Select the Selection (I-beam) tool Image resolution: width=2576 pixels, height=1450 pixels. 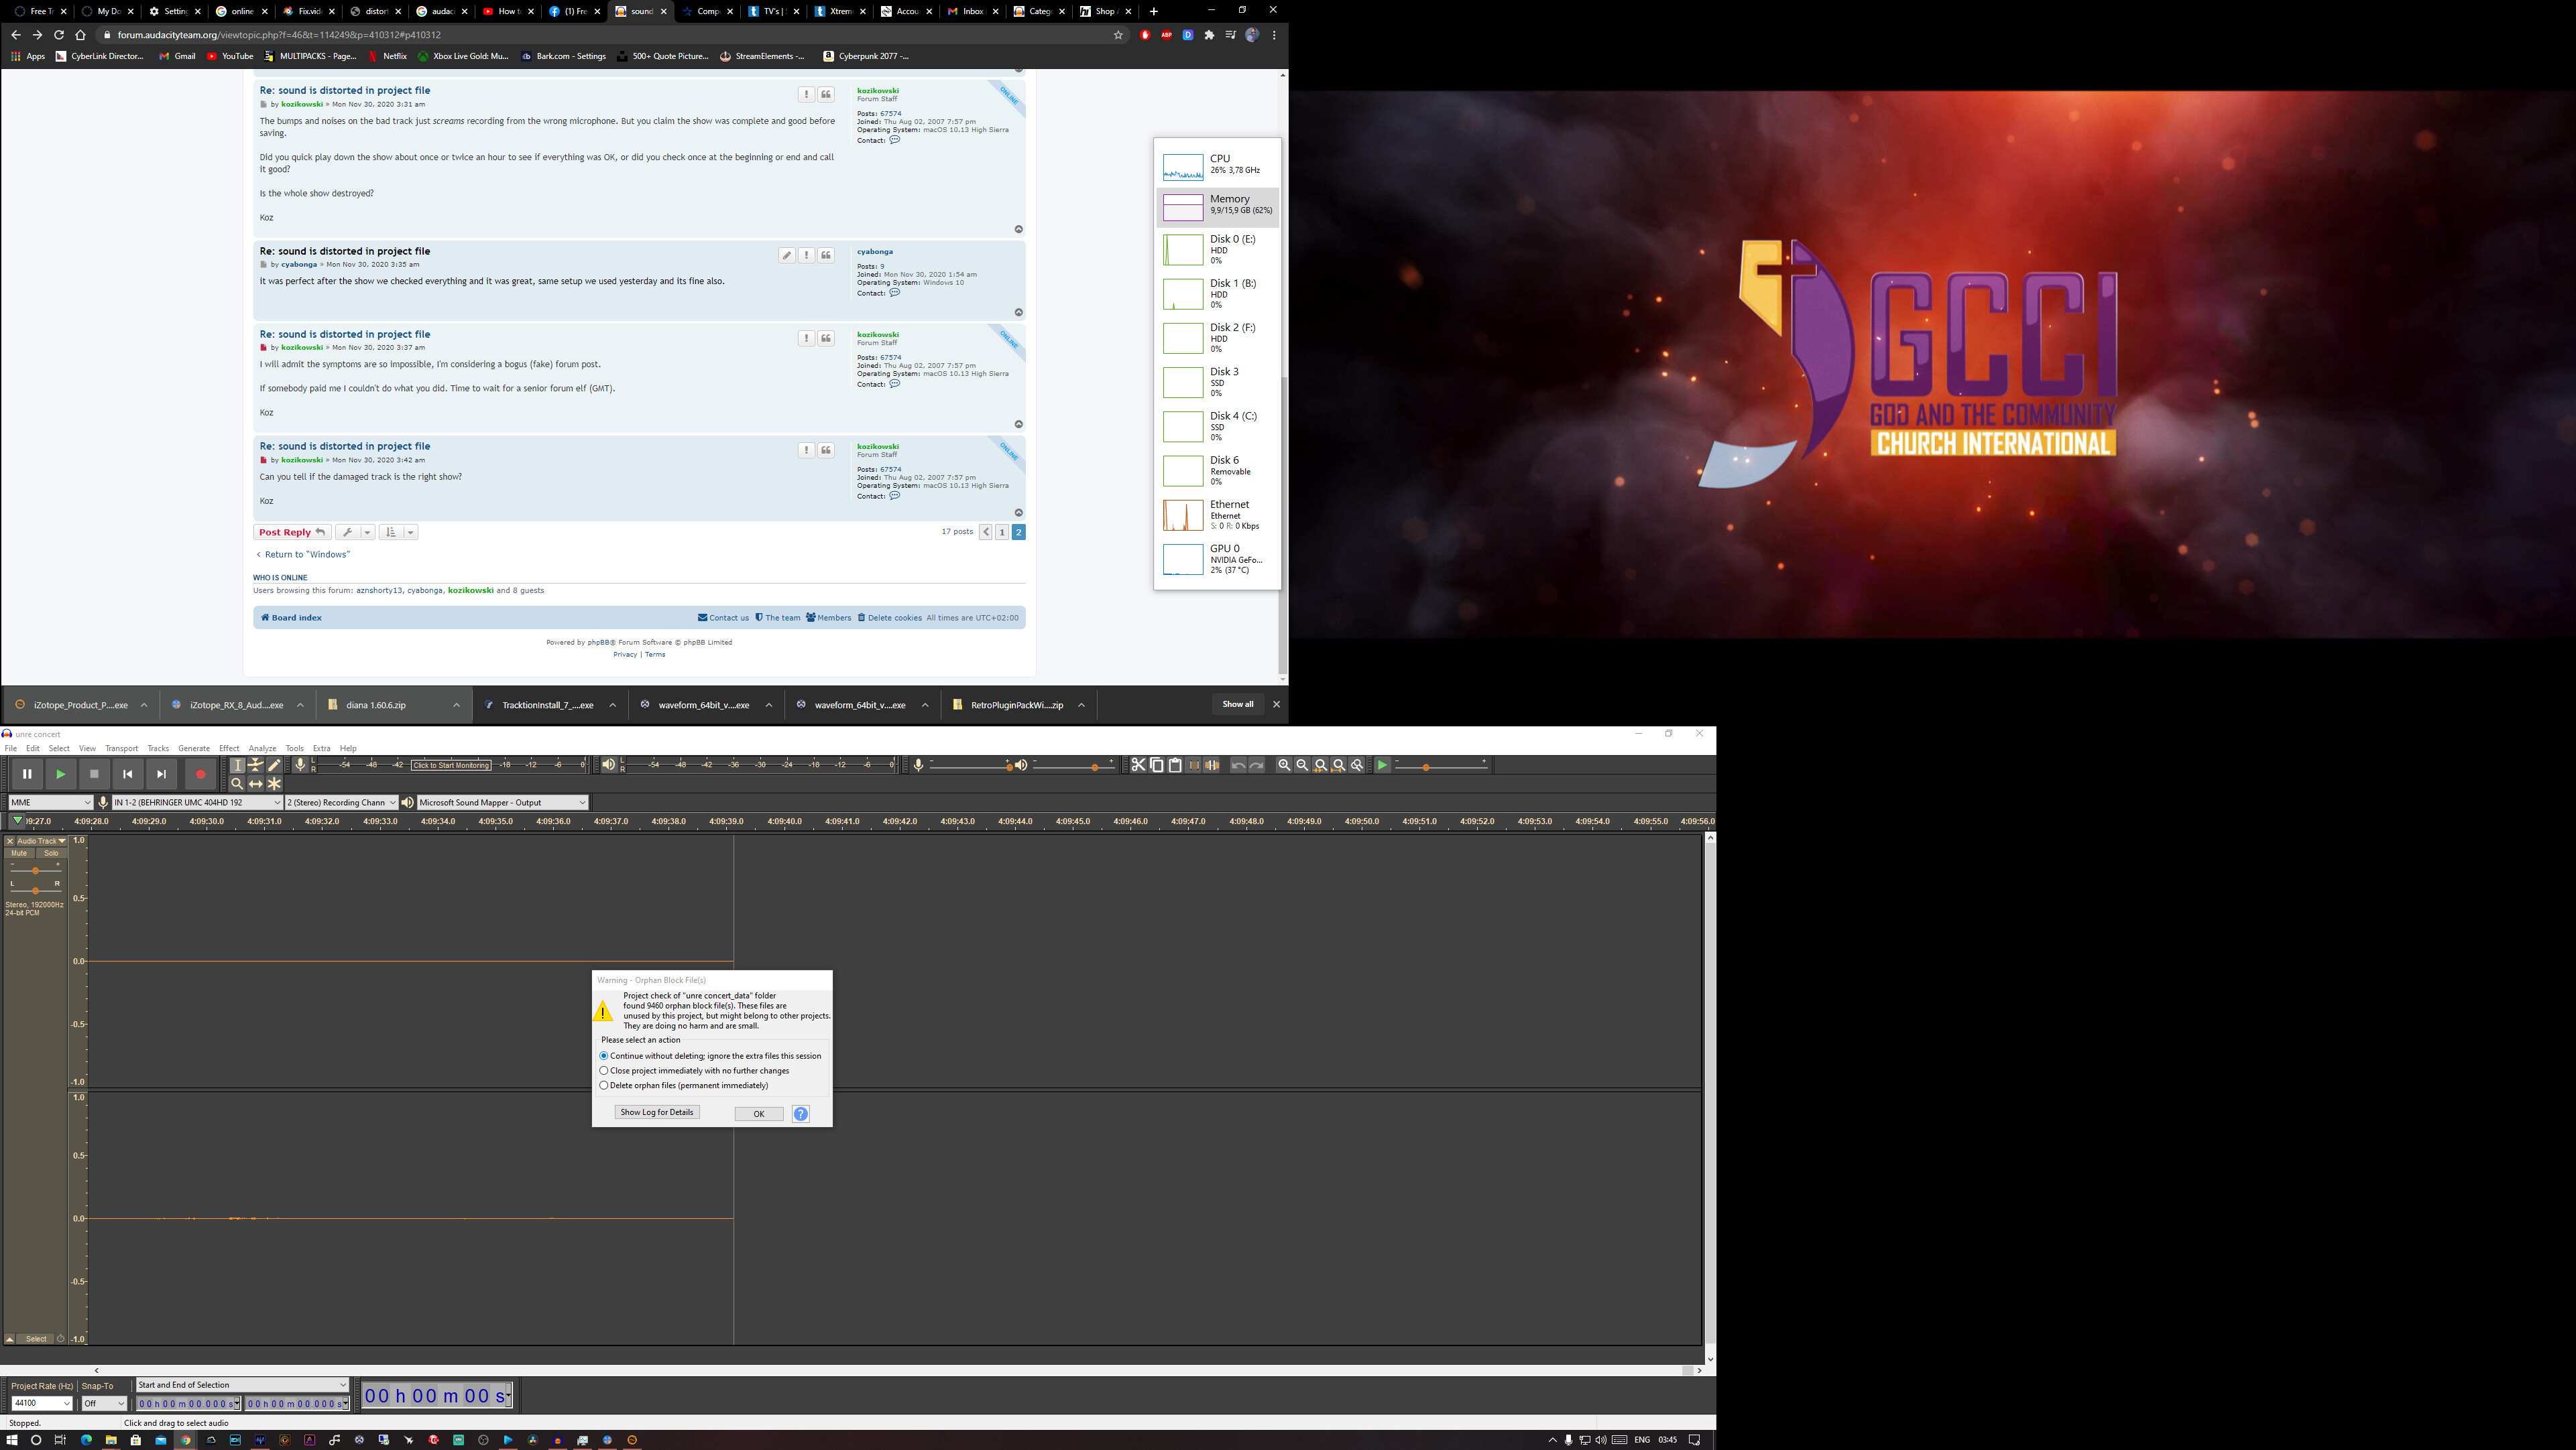click(x=237, y=765)
